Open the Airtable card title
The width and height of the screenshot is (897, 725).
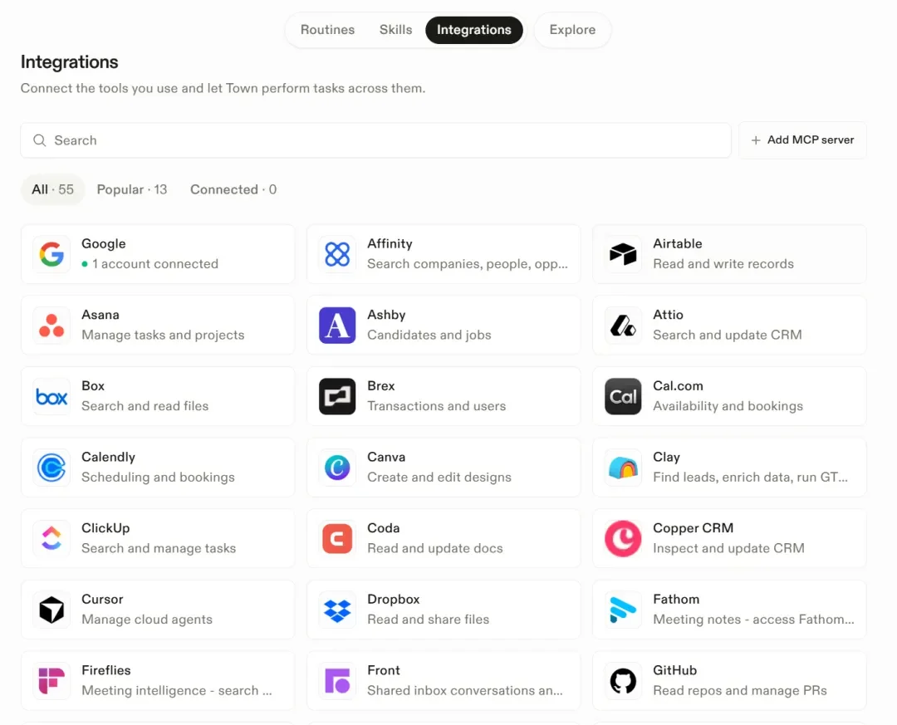point(678,244)
